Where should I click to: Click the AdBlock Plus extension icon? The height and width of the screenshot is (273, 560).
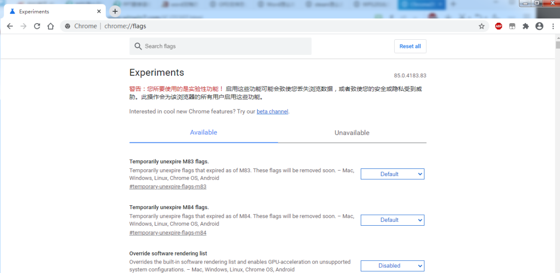pyautogui.click(x=498, y=26)
